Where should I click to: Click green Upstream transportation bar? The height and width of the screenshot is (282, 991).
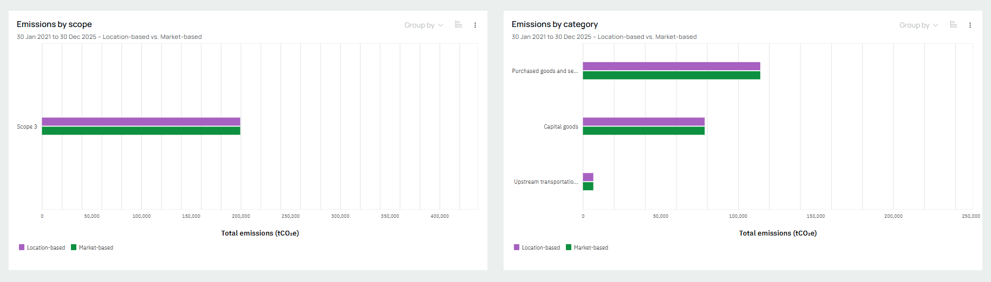click(588, 186)
